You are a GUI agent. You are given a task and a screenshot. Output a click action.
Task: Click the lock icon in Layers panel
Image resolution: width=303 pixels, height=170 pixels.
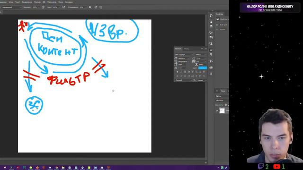226,105
